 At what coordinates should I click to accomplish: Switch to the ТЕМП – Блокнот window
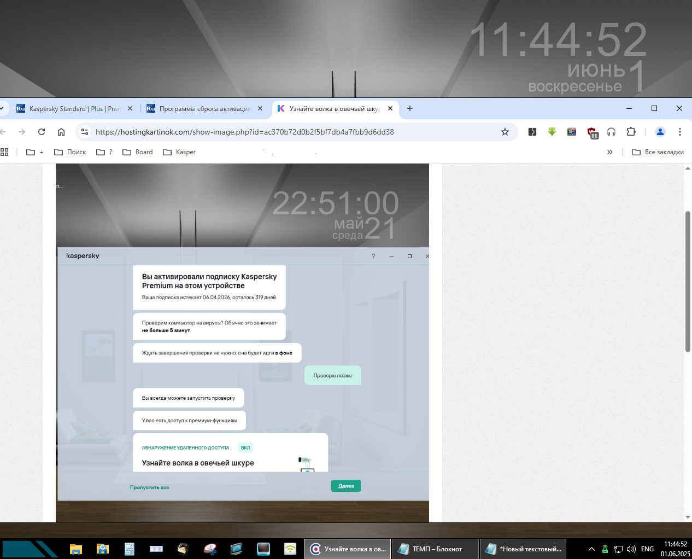tap(435, 549)
